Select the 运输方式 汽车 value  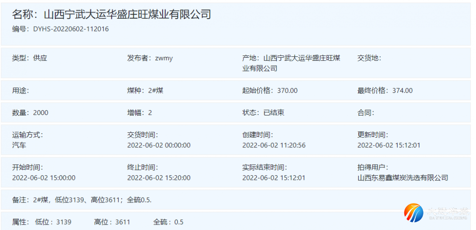[x=19, y=145]
